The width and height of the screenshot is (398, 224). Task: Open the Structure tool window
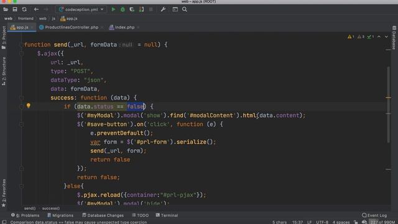click(x=4, y=71)
